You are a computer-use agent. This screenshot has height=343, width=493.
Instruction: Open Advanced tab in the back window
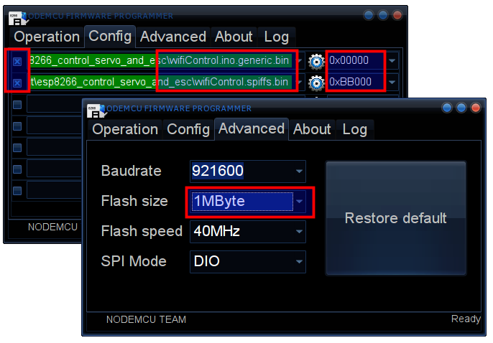point(173,37)
